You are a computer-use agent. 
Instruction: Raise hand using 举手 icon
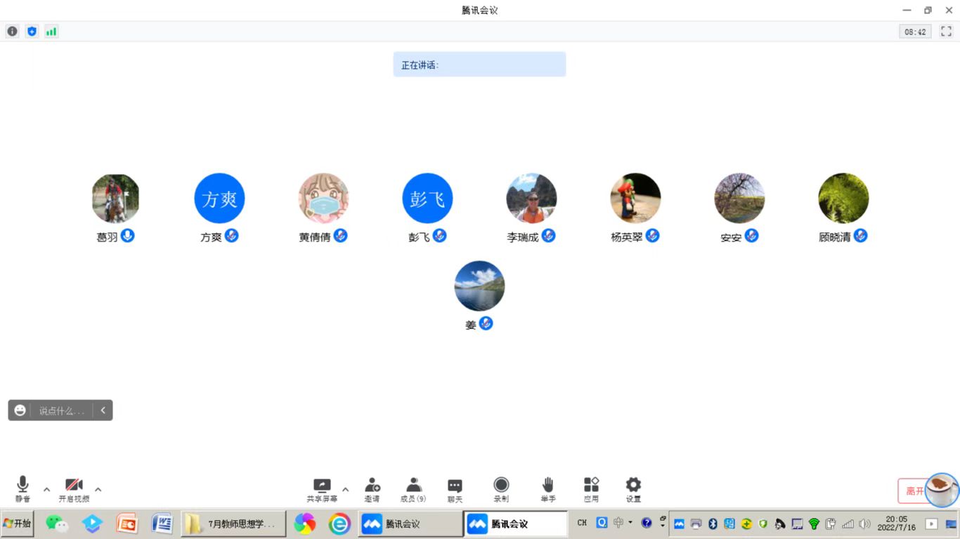click(x=548, y=490)
